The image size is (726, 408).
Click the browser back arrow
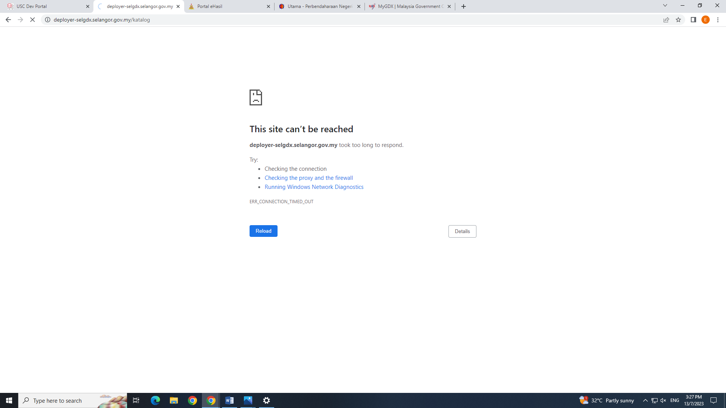pos(8,20)
